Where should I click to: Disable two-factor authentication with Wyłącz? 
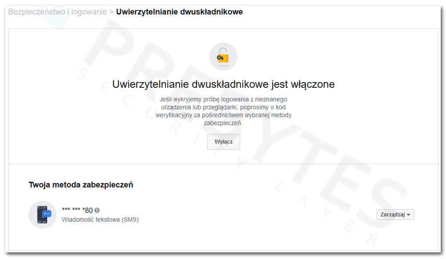[x=223, y=141]
